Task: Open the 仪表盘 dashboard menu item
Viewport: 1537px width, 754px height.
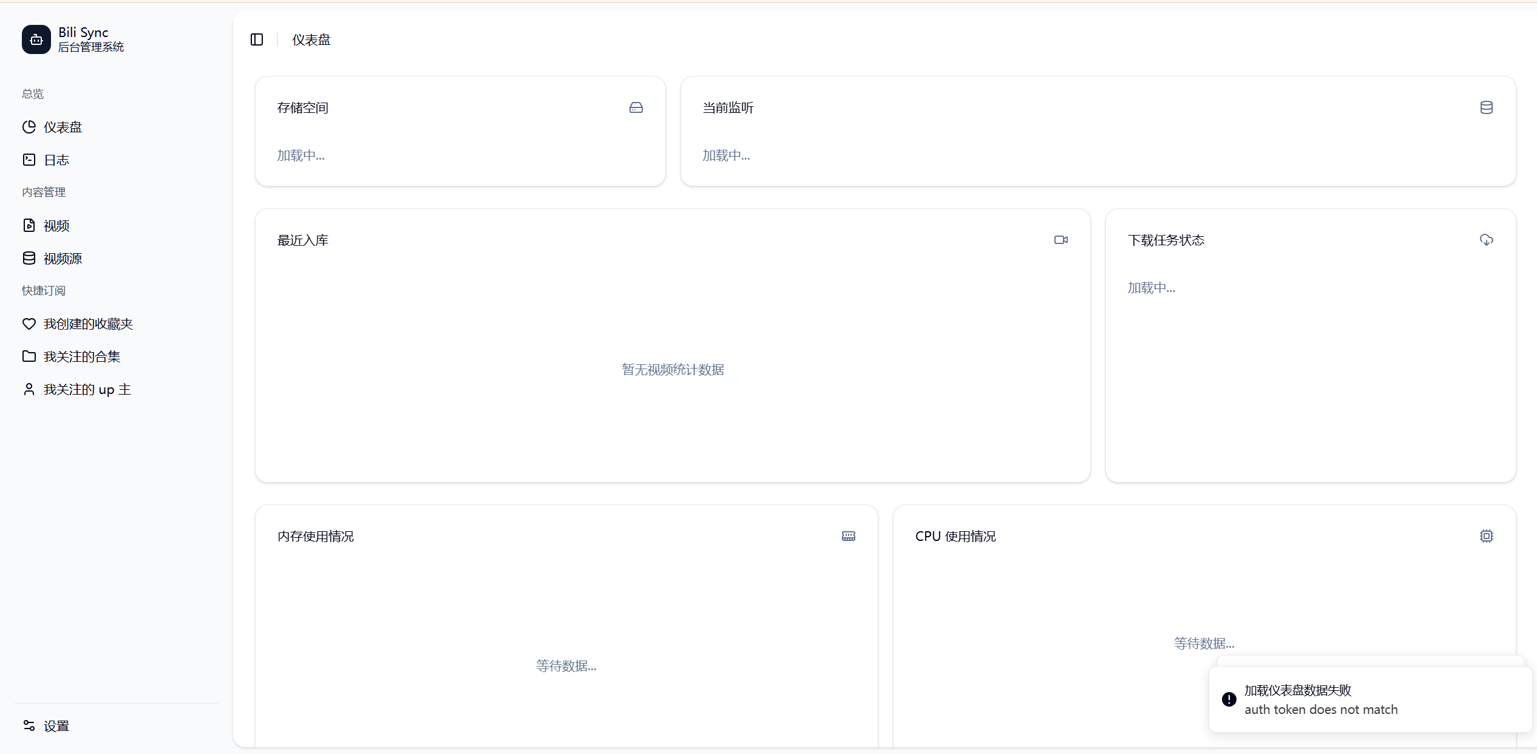Action: tap(63, 127)
